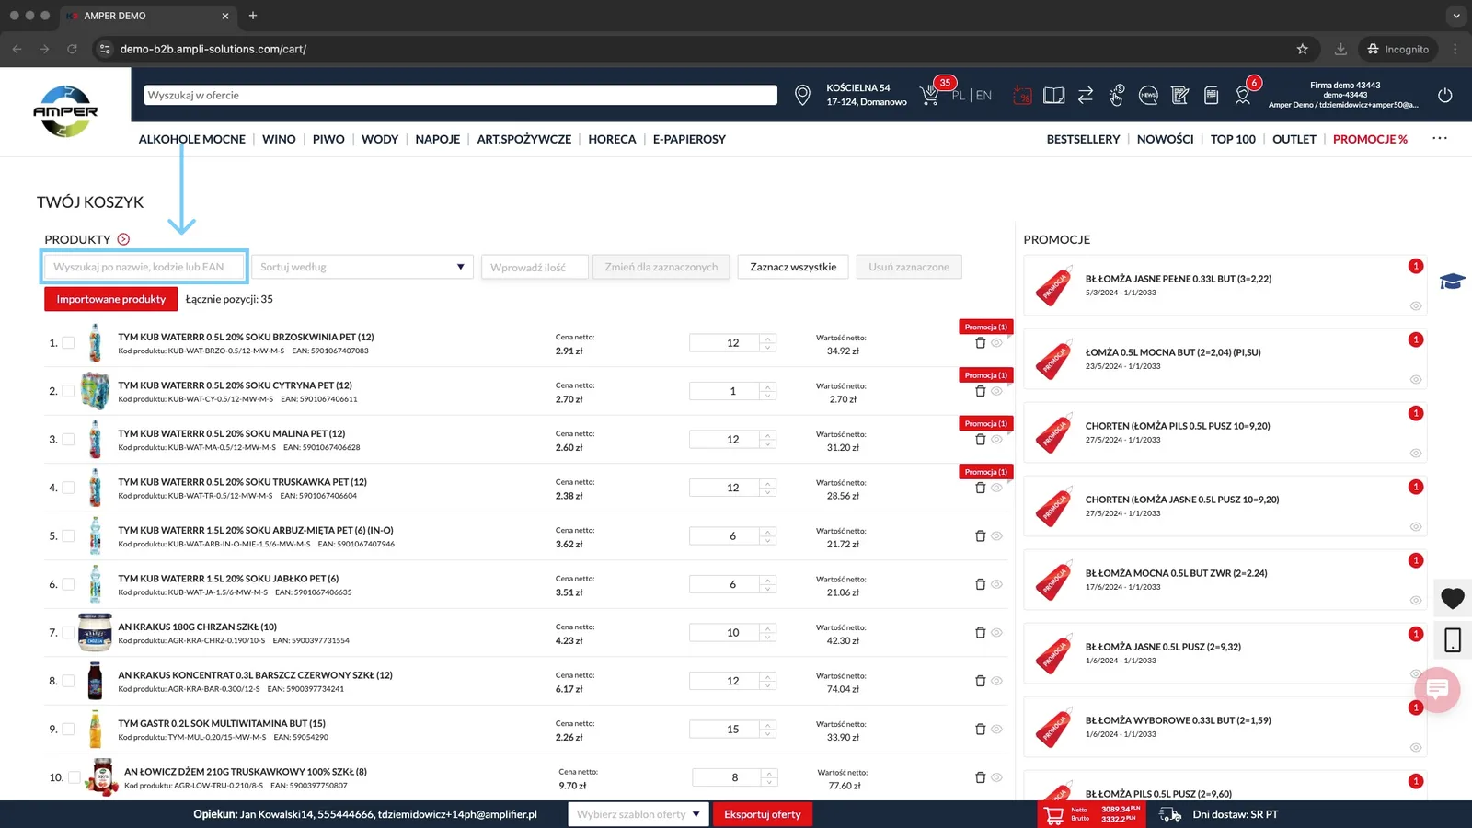Viewport: 1472px width, 828px height.
Task: Open the 'Sortuj według' dropdown
Action: 362,267
